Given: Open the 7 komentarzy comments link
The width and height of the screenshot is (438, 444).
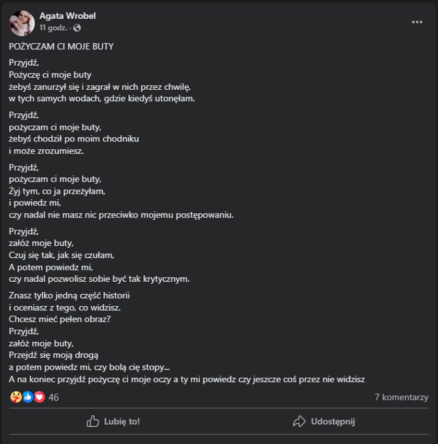Looking at the screenshot, I should pos(401,397).
